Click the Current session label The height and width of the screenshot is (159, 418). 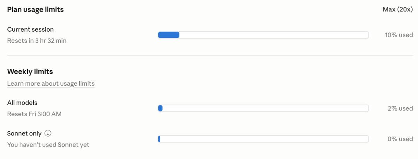coord(30,29)
